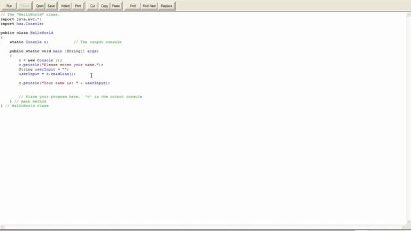Auto-indent the code with the Indent button
The height and width of the screenshot is (231, 411).
[66, 6]
